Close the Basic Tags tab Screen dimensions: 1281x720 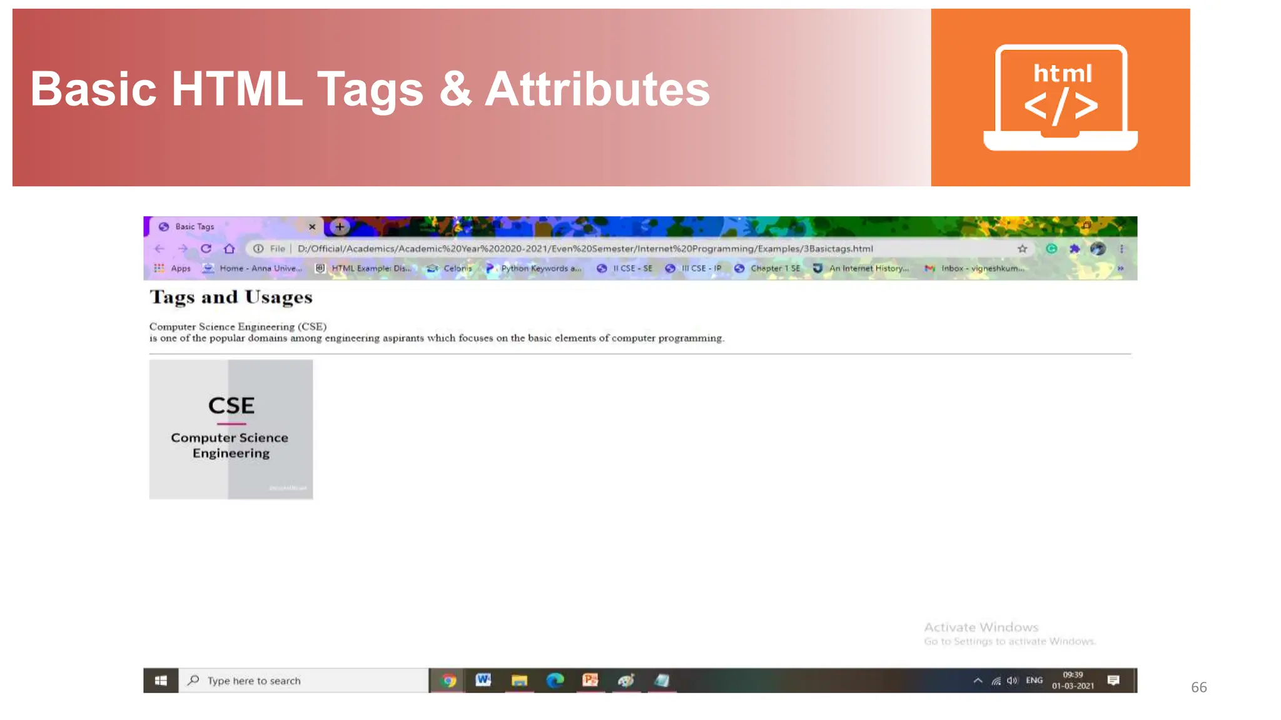[312, 227]
